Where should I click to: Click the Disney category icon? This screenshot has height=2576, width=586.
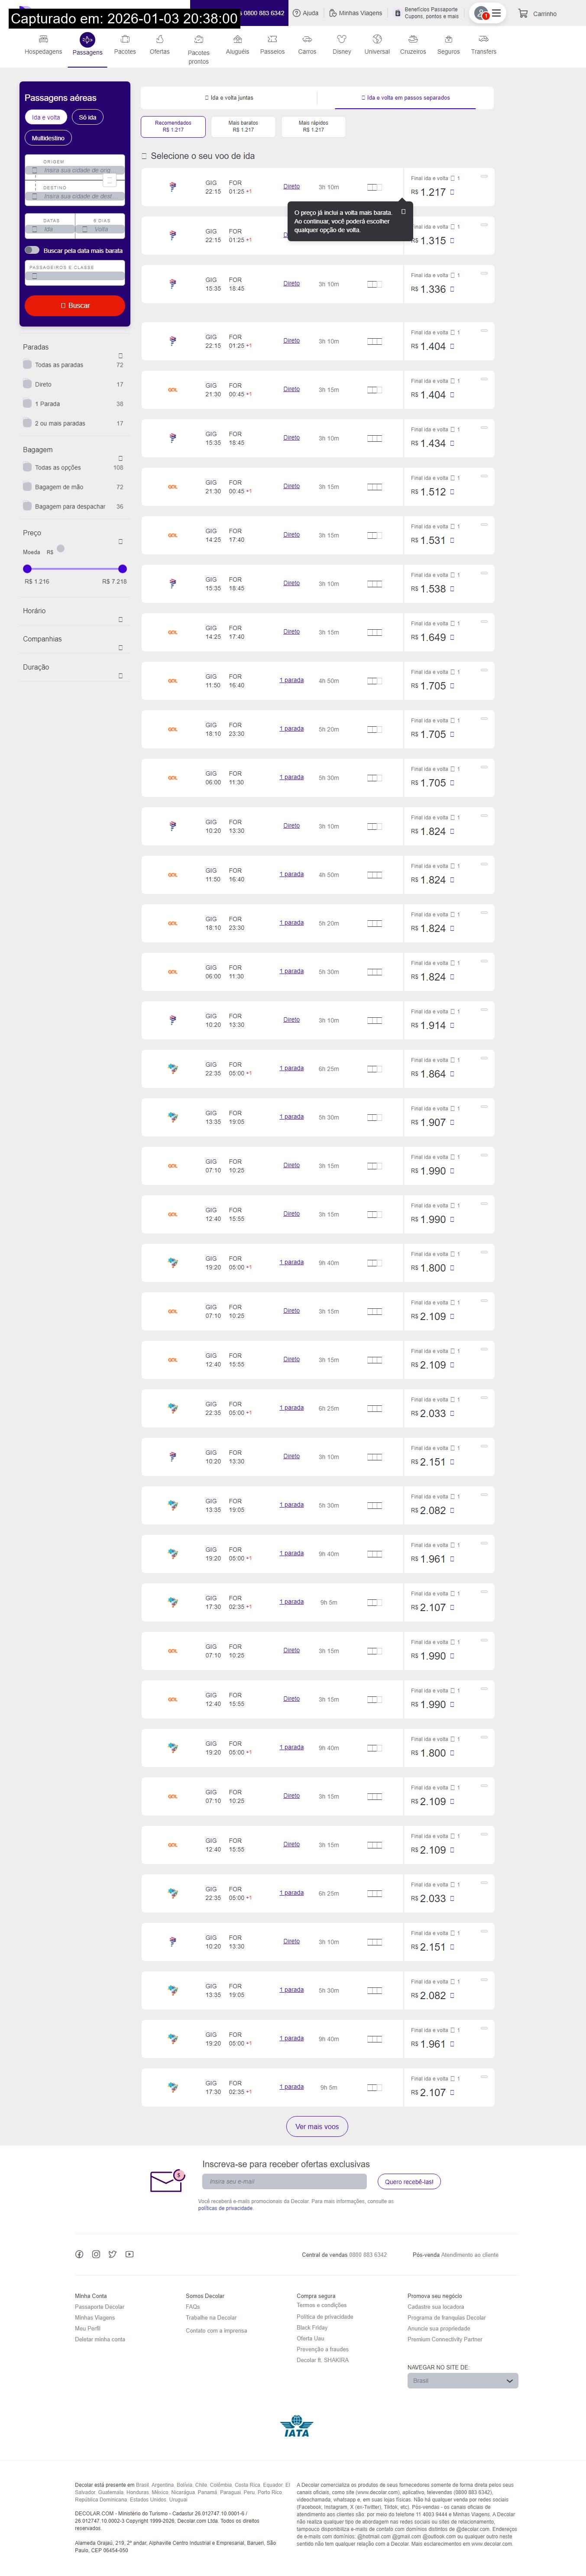[342, 40]
